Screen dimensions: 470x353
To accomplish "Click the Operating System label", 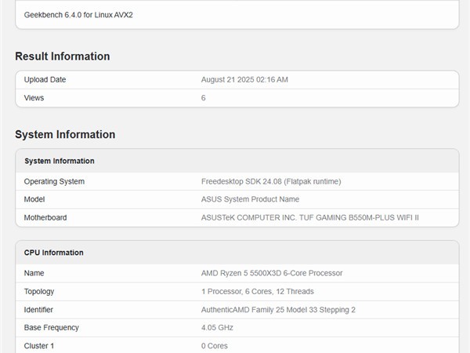I will point(55,181).
